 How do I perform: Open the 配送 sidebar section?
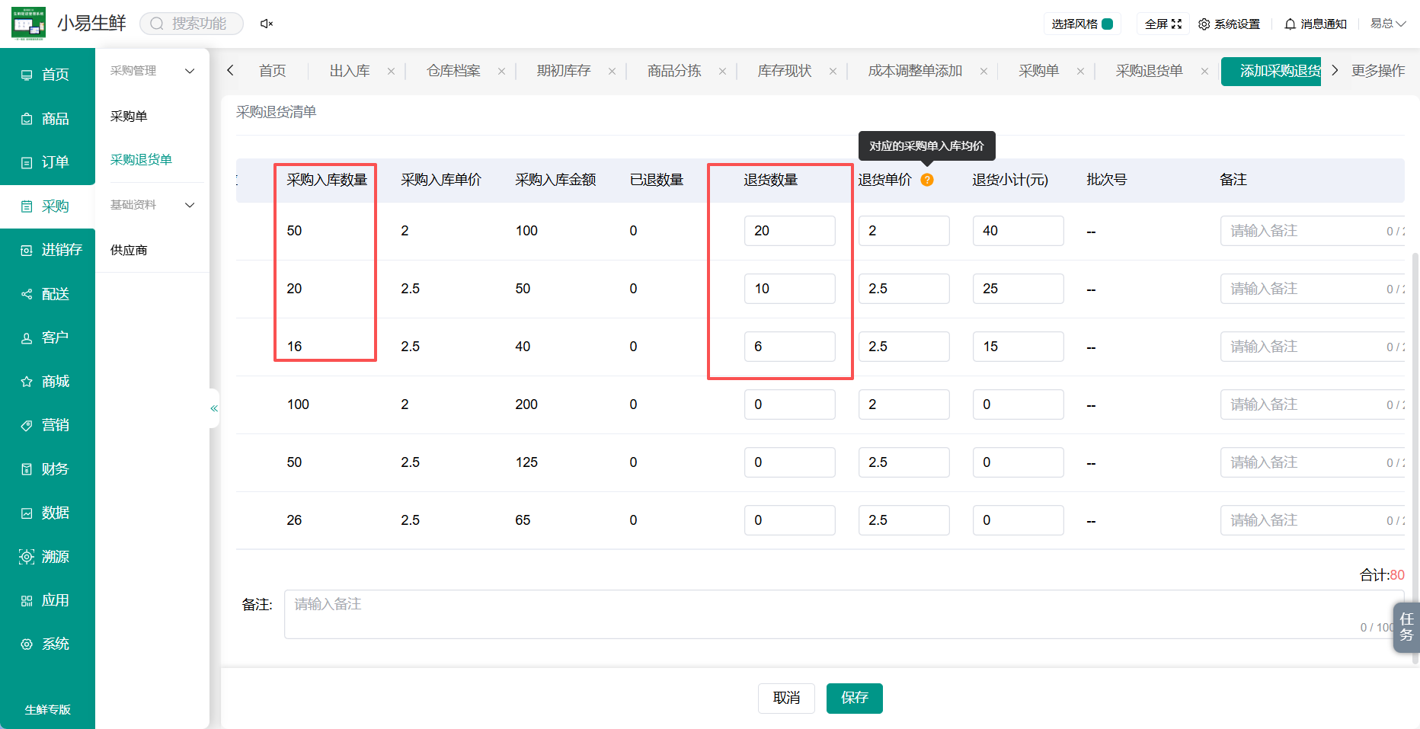(47, 294)
